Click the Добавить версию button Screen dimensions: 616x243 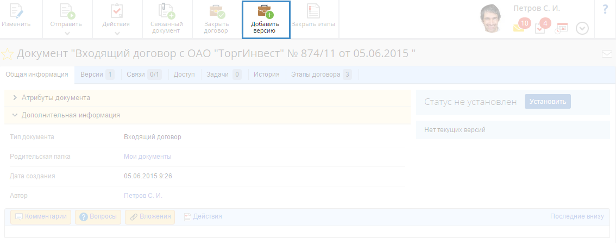click(x=266, y=20)
